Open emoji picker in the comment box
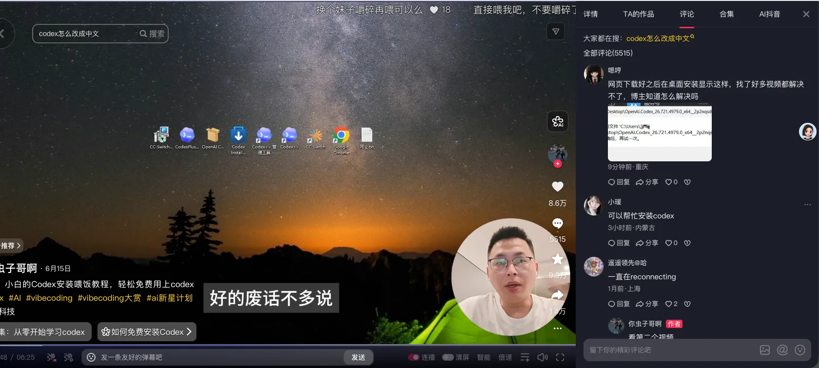The height and width of the screenshot is (368, 819). click(x=800, y=350)
